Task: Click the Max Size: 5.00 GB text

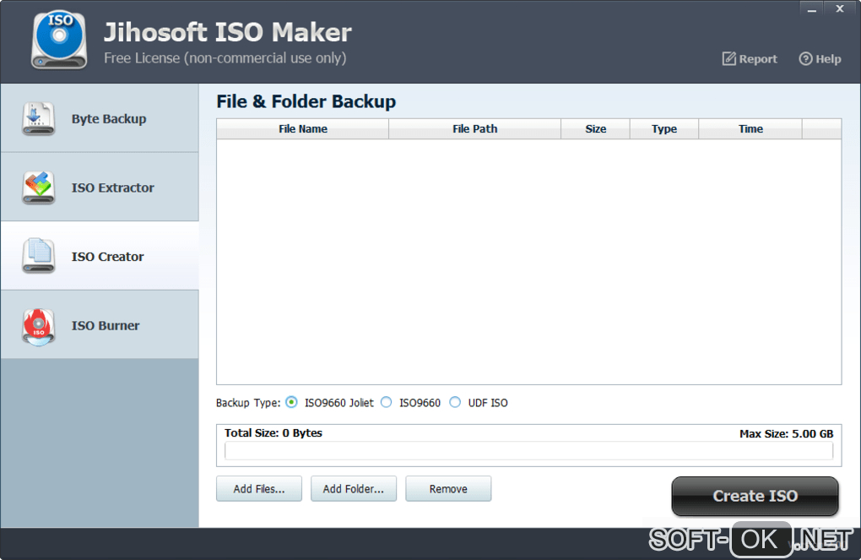Action: (787, 433)
